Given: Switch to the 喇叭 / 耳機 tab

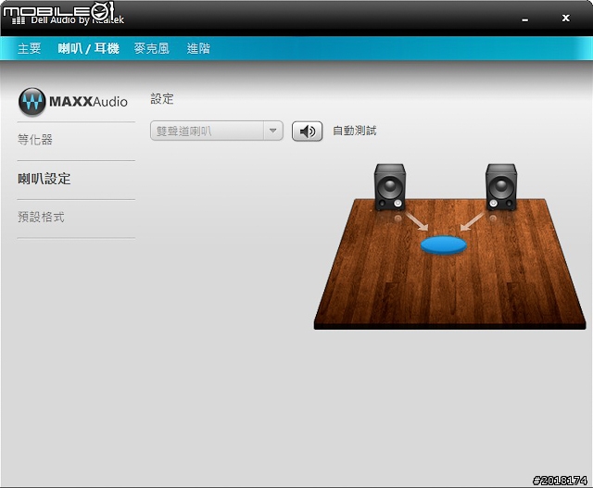Looking at the screenshot, I should pos(89,48).
